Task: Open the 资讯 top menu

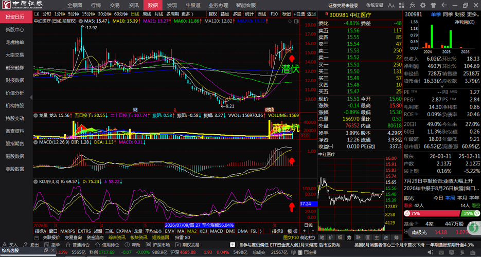Action: (134, 5)
